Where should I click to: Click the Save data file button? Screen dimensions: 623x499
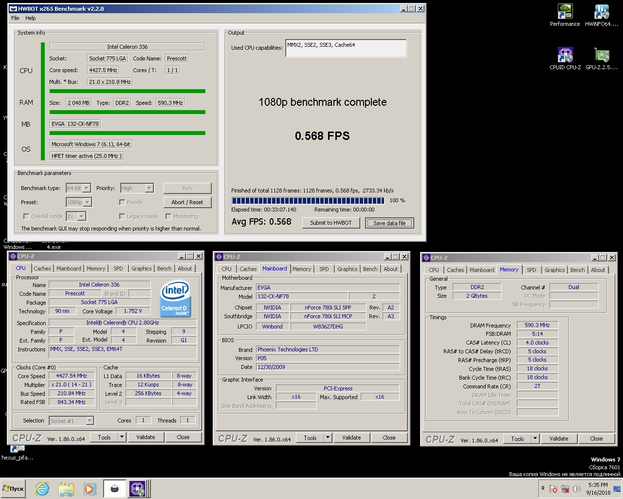pyautogui.click(x=389, y=223)
